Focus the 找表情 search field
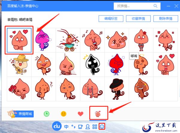The height and width of the screenshot is (133, 180). click(x=137, y=6)
